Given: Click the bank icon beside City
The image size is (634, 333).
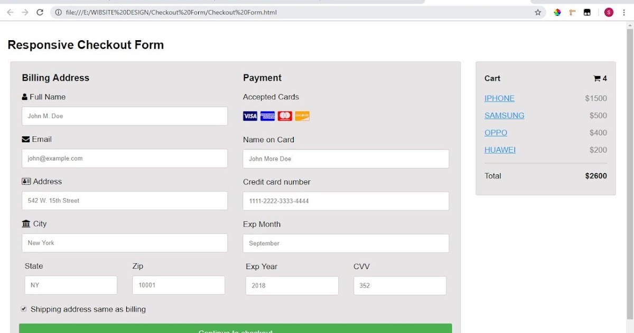Looking at the screenshot, I should tap(26, 224).
